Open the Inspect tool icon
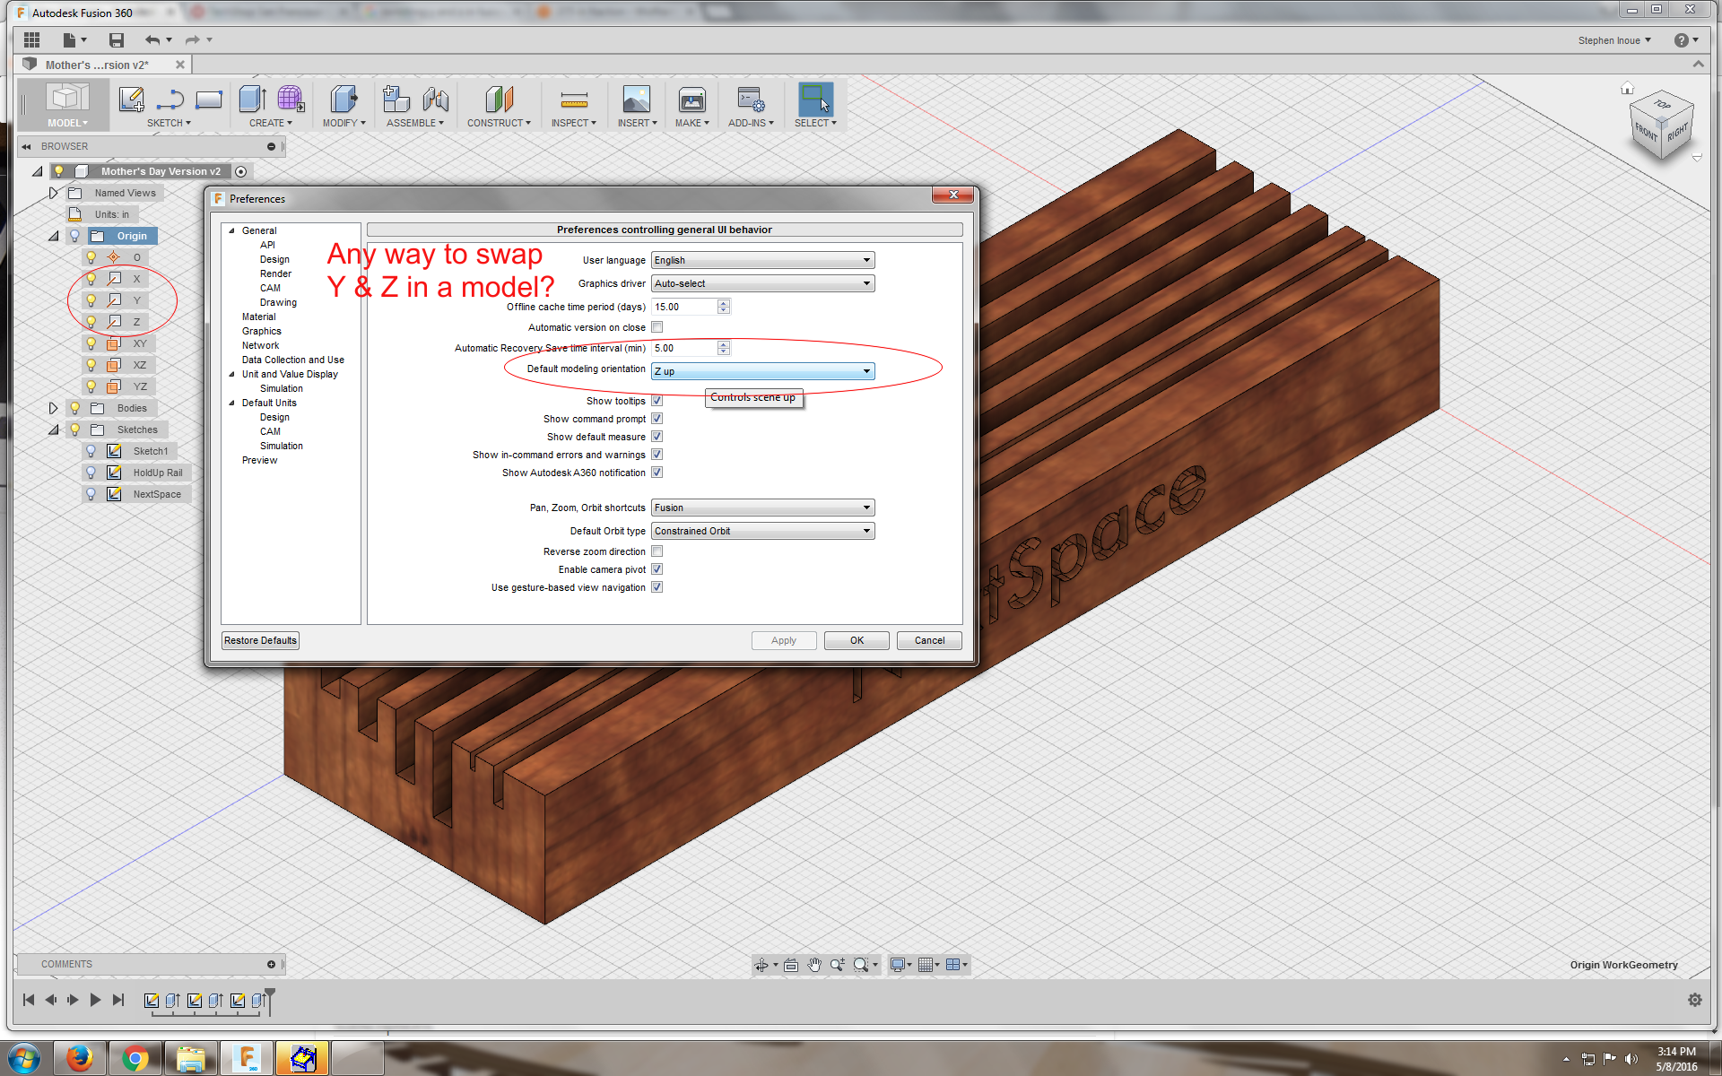Image resolution: width=1722 pixels, height=1076 pixels. pyautogui.click(x=574, y=100)
